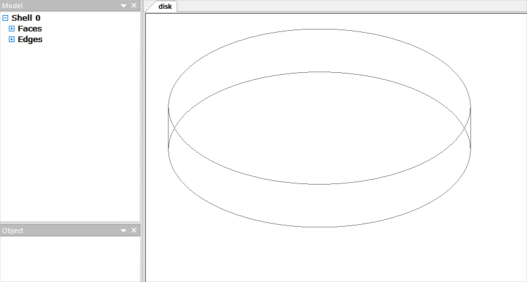Image resolution: width=527 pixels, height=282 pixels.
Task: Click the empty Object panel area
Action: 69,258
